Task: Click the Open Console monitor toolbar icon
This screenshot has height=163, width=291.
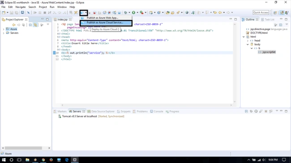Action: coord(22,13)
